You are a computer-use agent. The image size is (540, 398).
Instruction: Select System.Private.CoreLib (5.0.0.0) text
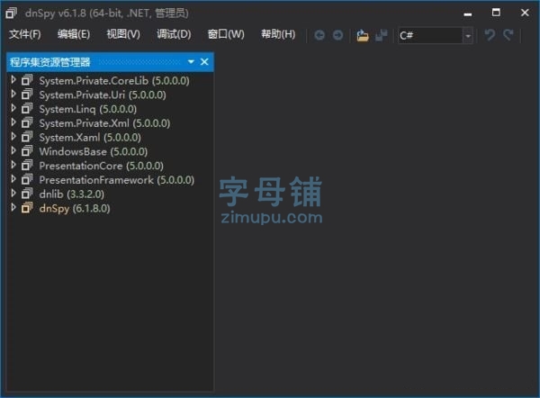[114, 81]
